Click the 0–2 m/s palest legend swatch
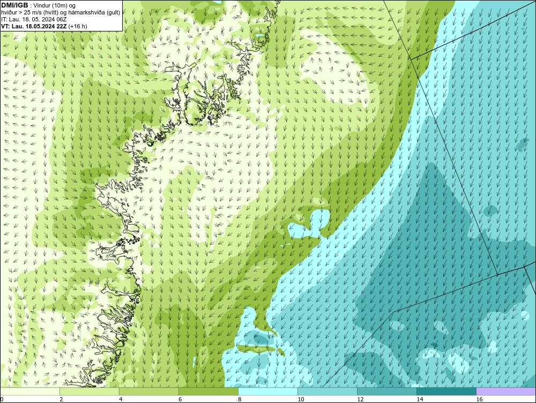The image size is (536, 403). click(30, 391)
